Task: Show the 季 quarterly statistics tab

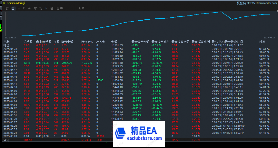Action: [30, 8]
